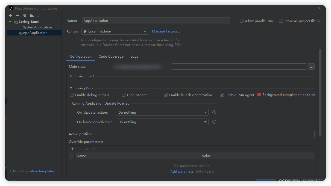Click the Value column header
The height and width of the screenshot is (186, 331).
257,156
